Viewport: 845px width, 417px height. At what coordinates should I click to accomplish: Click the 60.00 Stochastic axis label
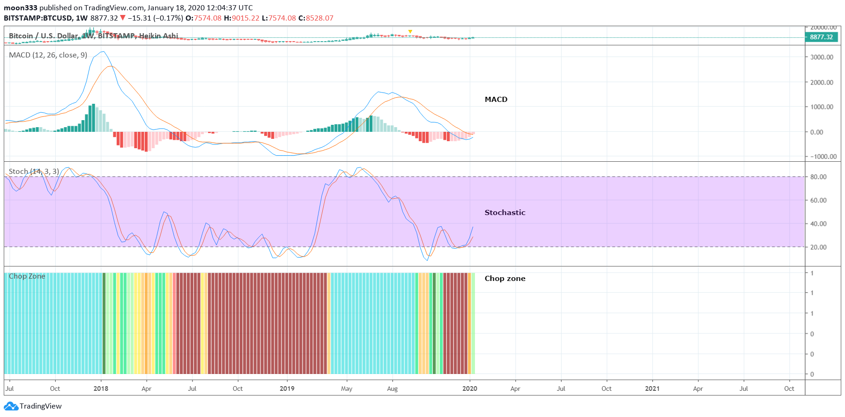click(818, 201)
